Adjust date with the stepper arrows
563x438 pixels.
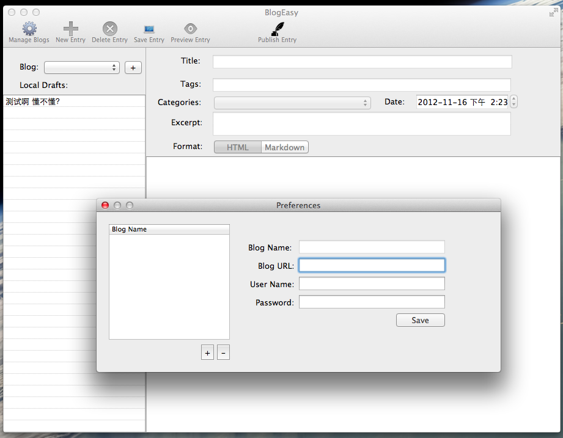tap(514, 101)
